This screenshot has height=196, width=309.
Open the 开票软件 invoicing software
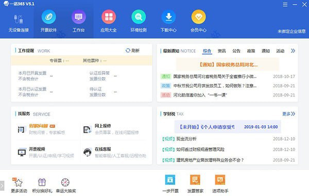click(49, 21)
